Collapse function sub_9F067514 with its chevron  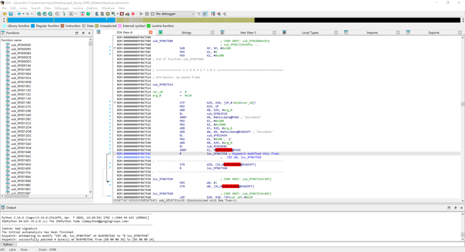[115, 103]
